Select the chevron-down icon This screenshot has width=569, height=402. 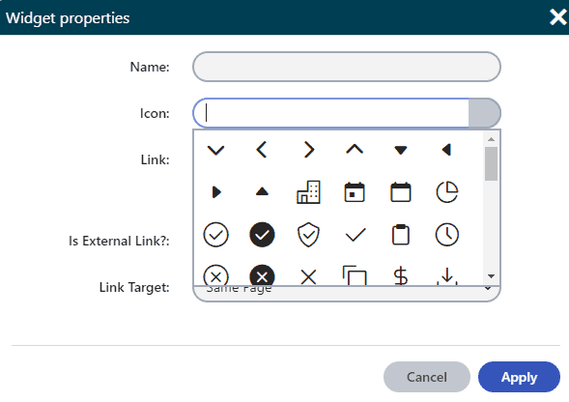[215, 150]
